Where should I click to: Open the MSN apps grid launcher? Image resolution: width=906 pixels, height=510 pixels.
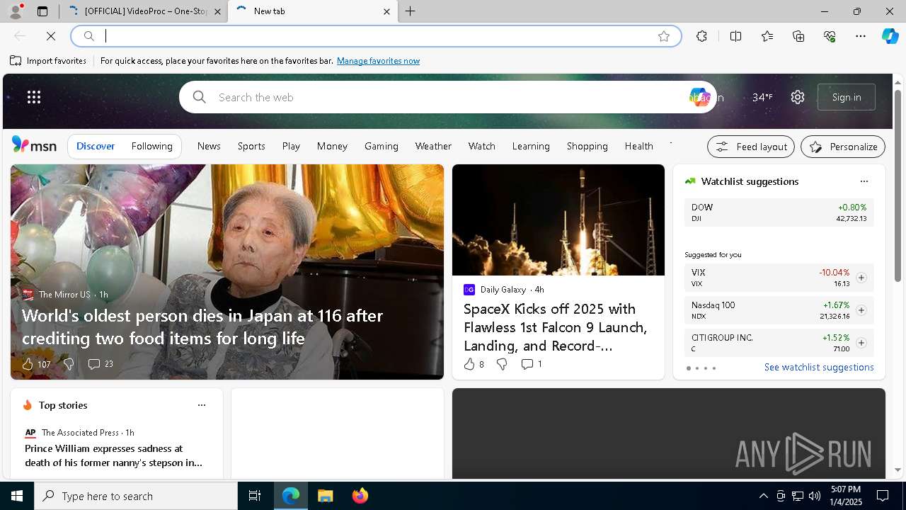click(x=34, y=97)
